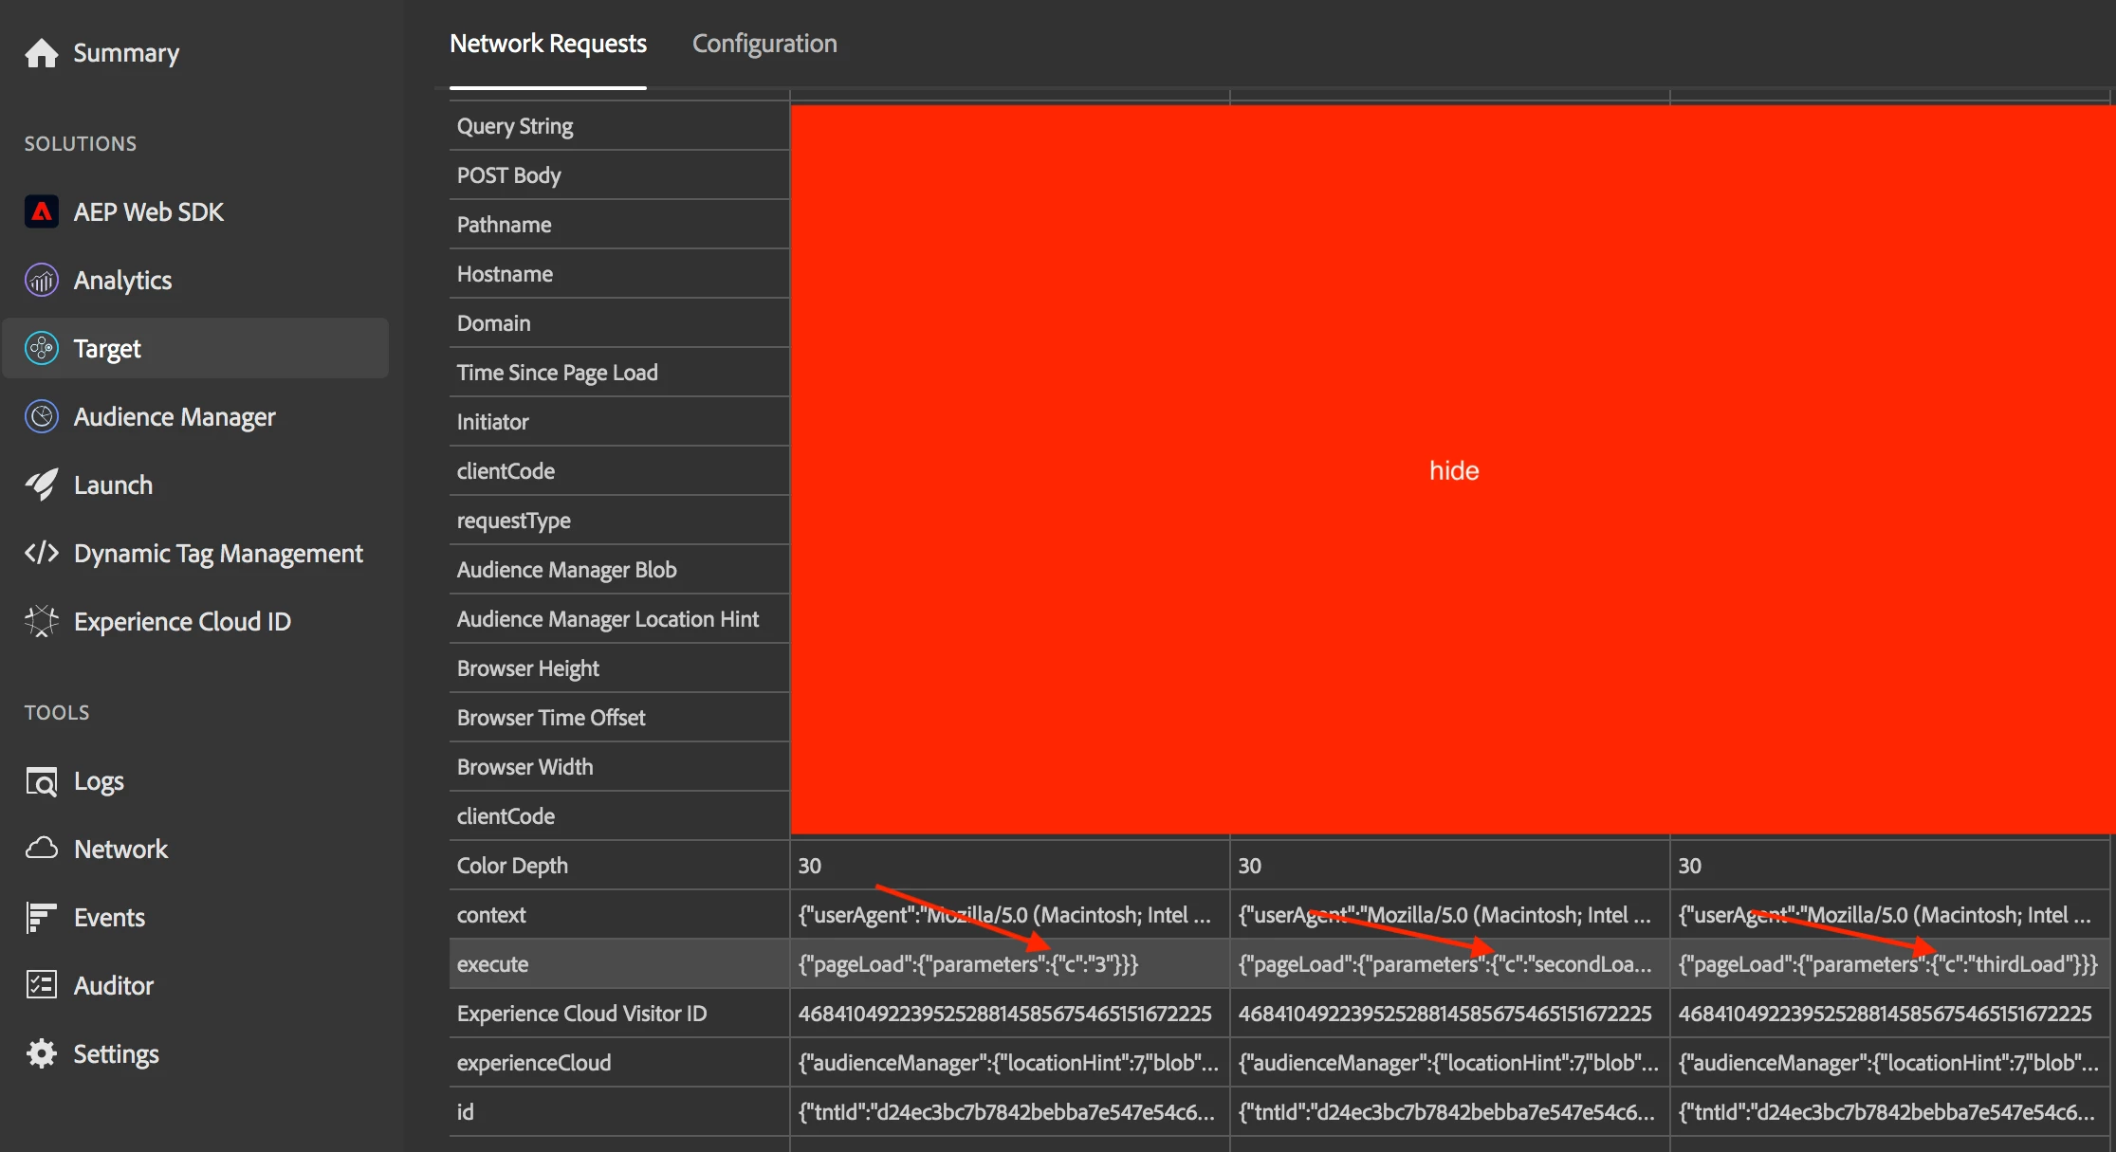Click the execute cell containing thirdLoad
The image size is (2116, 1152).
coord(1887,964)
